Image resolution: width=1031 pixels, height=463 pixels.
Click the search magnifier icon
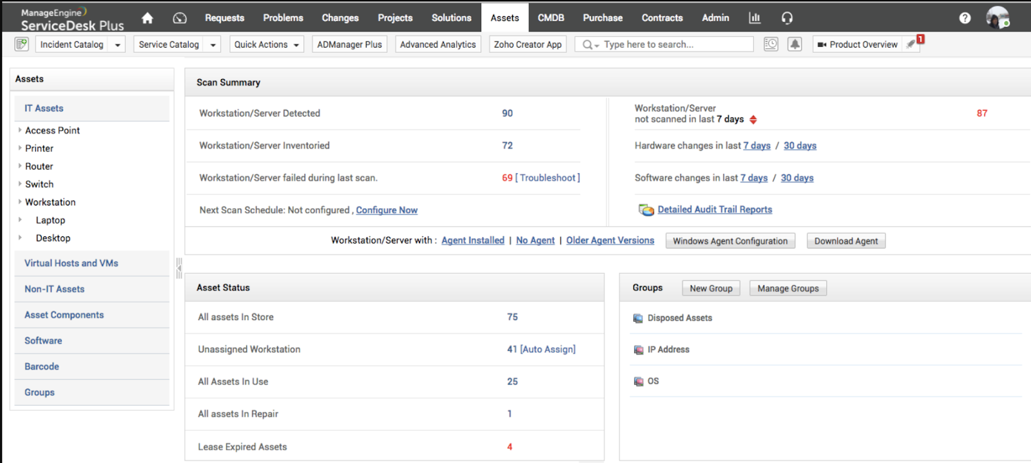tap(588, 44)
